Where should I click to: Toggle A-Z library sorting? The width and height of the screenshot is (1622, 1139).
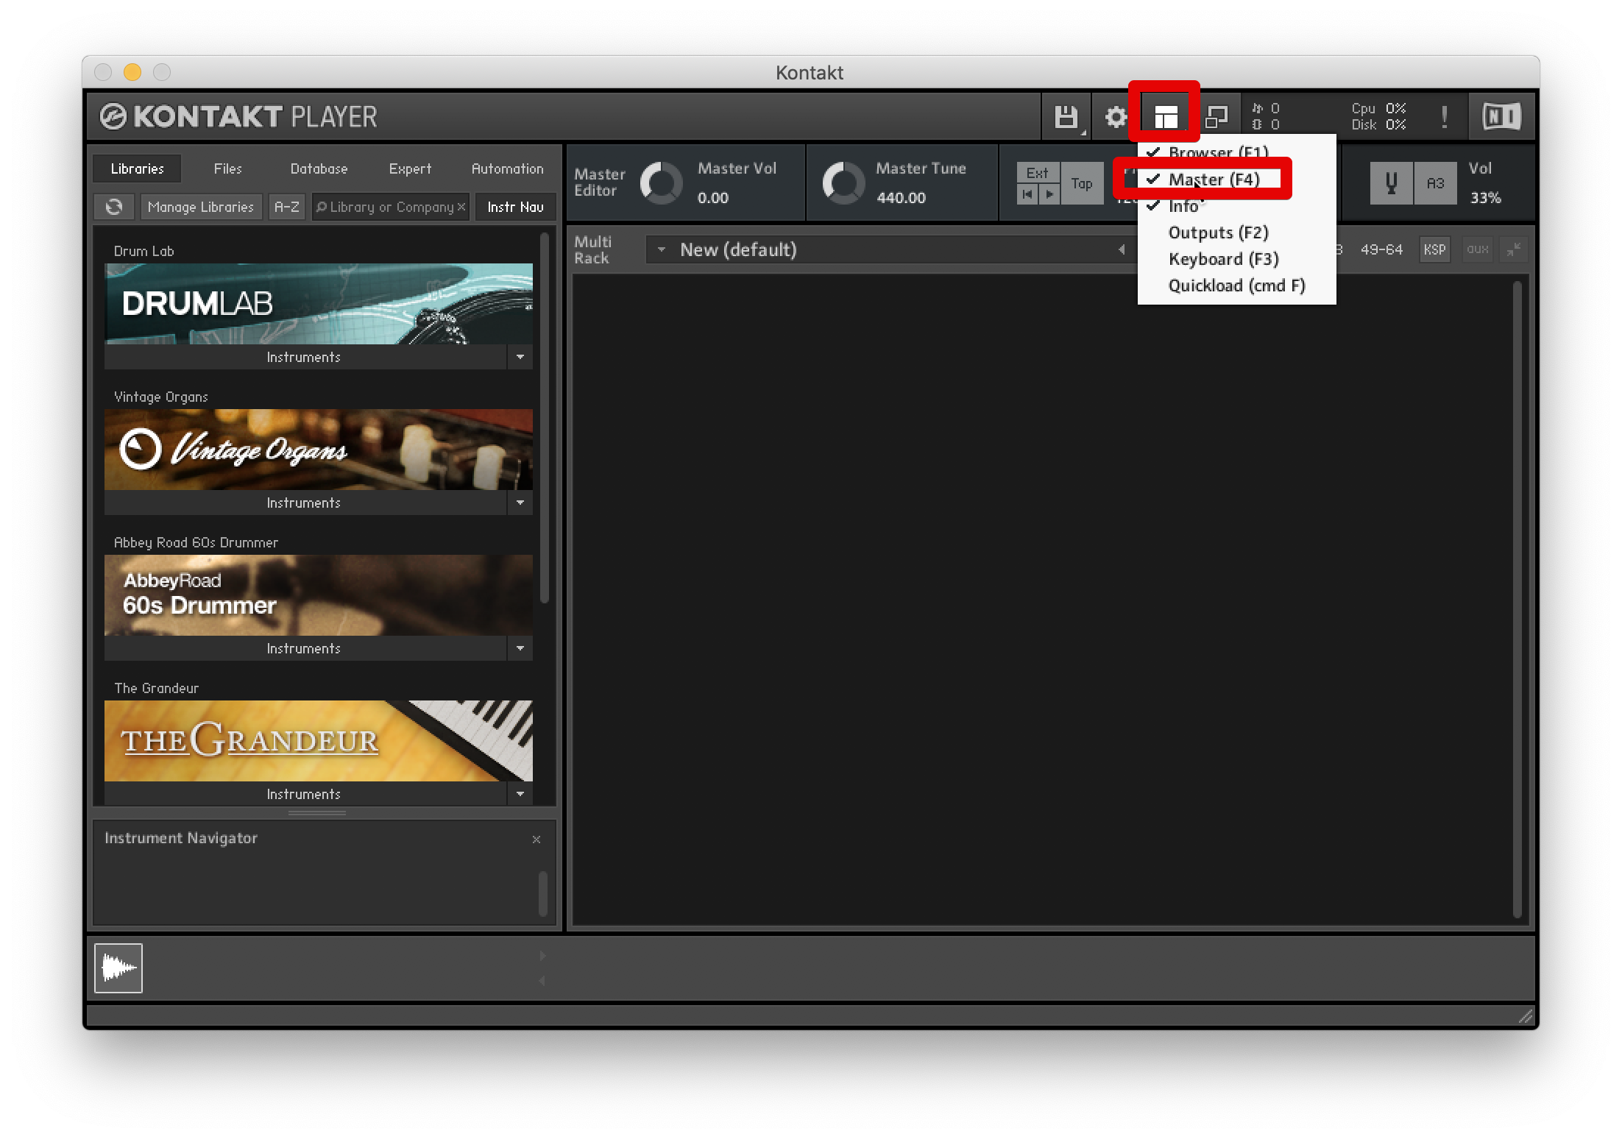pos(286,207)
